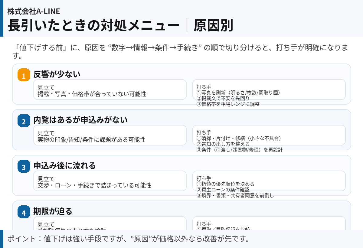Click the ③価格帯を相場レンジに調整 line
363x248 pixels.
[228, 104]
